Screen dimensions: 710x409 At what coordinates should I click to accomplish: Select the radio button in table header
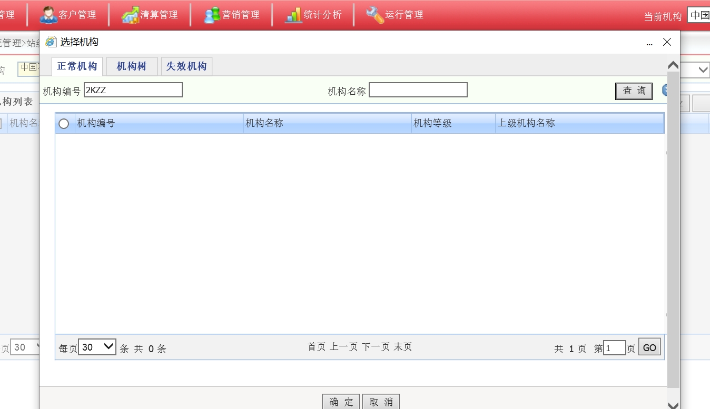(x=64, y=124)
